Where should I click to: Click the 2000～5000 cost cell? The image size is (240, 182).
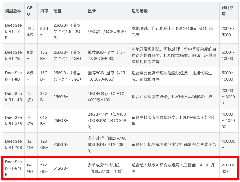(229, 32)
